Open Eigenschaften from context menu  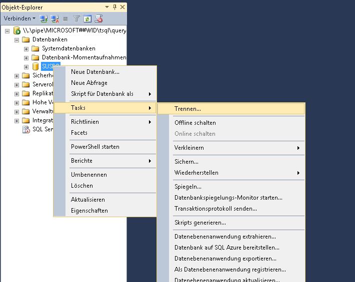(x=105, y=211)
